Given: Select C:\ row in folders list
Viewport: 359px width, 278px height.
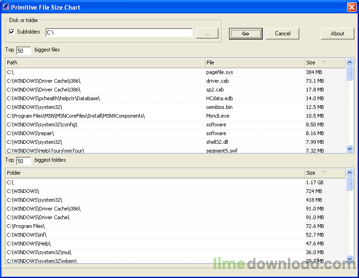Looking at the screenshot, I should pyautogui.click(x=176, y=182).
